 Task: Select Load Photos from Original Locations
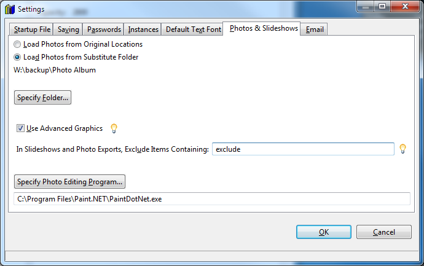[x=18, y=44]
